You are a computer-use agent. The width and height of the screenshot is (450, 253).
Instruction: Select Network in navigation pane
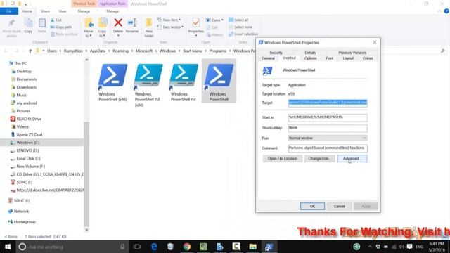point(21,212)
